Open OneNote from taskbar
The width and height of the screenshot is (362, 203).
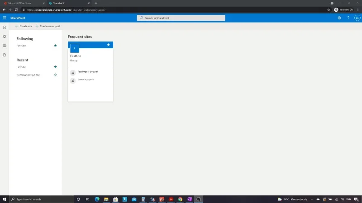pyautogui.click(x=189, y=199)
